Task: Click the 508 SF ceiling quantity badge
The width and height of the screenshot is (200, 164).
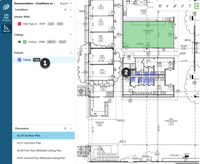Action: coord(51,42)
